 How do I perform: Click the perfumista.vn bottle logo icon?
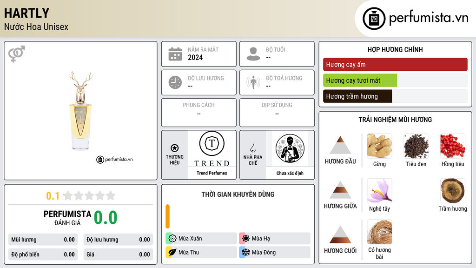374,19
